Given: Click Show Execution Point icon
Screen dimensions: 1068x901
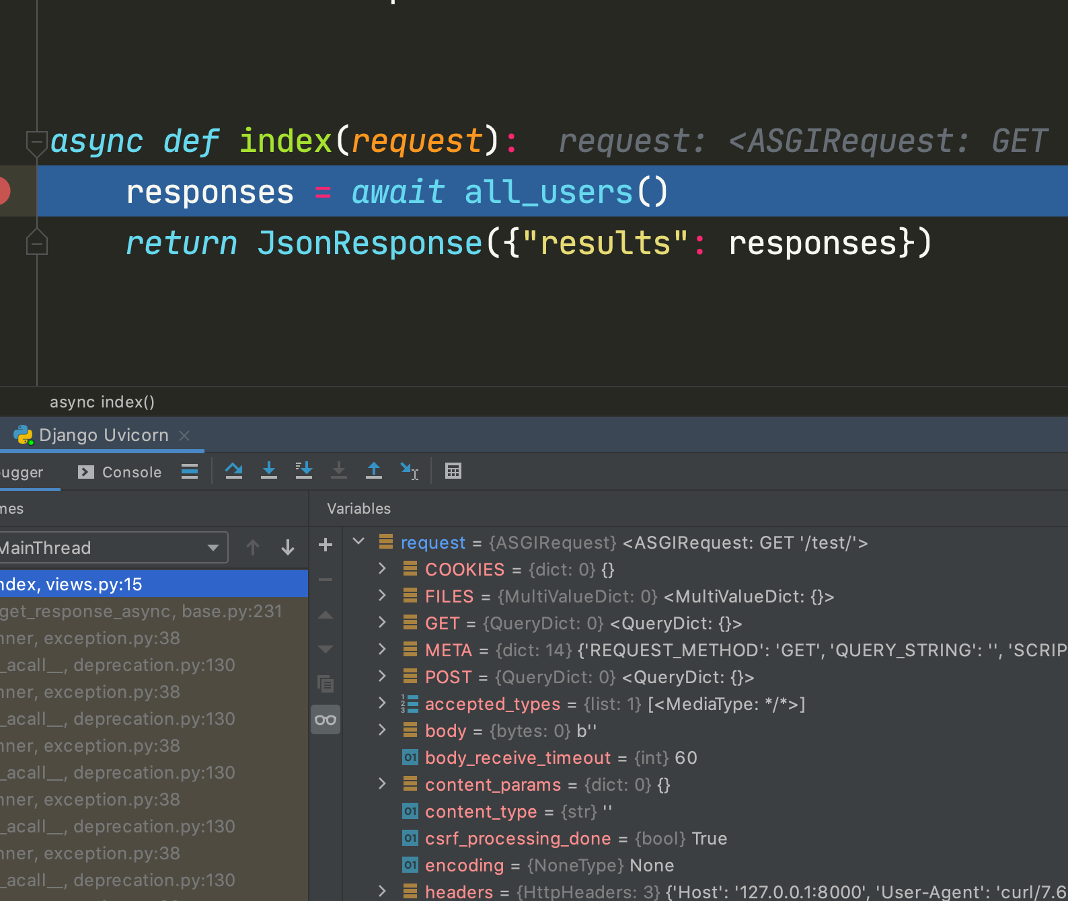Looking at the screenshot, I should tap(190, 471).
